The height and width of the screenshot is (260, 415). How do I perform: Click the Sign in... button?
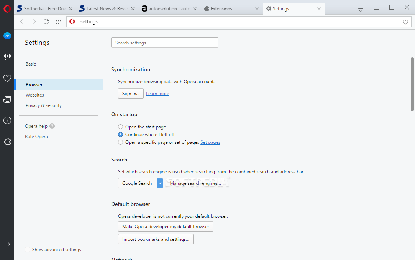click(x=131, y=94)
